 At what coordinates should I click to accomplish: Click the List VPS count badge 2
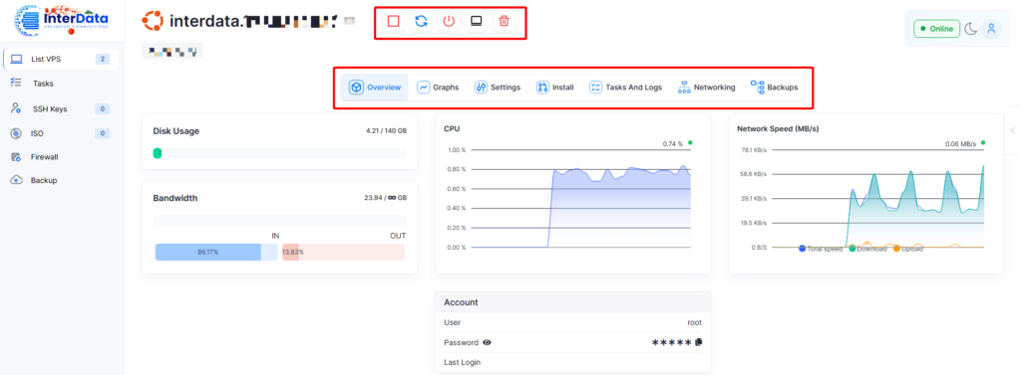coord(103,59)
